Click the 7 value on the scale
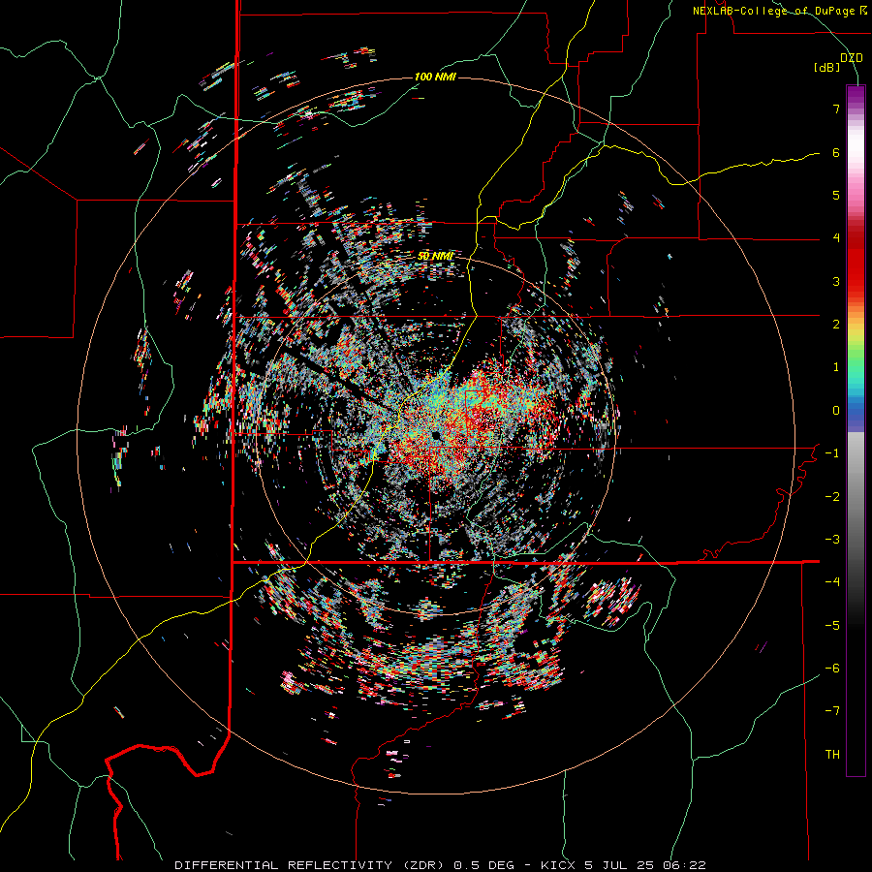This screenshot has height=872, width=872. point(836,109)
